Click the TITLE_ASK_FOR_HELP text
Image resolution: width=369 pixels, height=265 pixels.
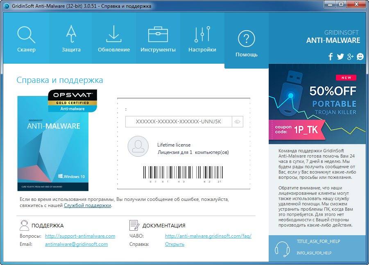coord(318,241)
